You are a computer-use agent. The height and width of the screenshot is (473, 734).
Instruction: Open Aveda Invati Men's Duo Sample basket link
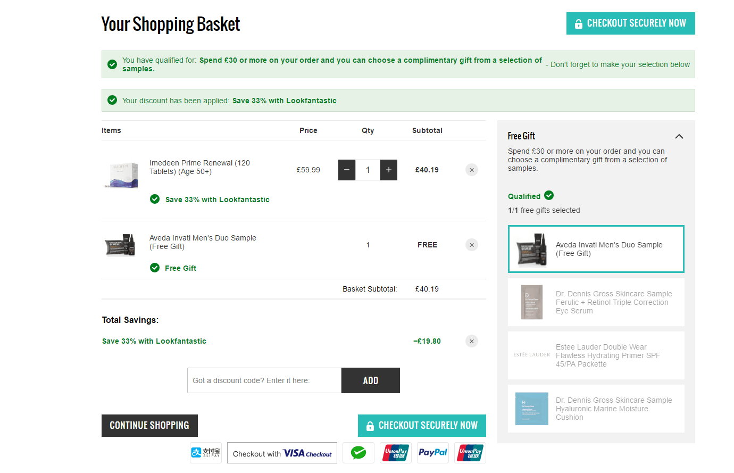[203, 242]
